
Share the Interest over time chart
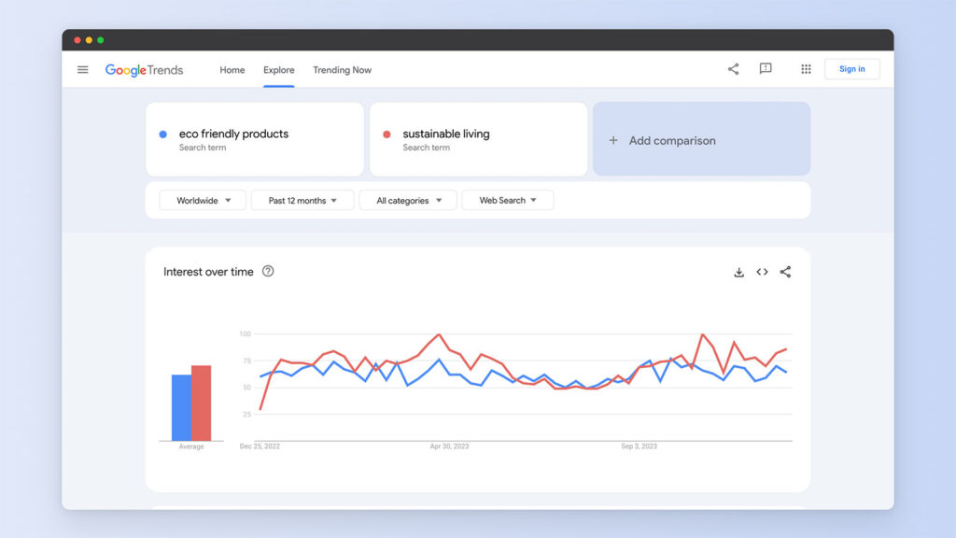click(x=785, y=272)
